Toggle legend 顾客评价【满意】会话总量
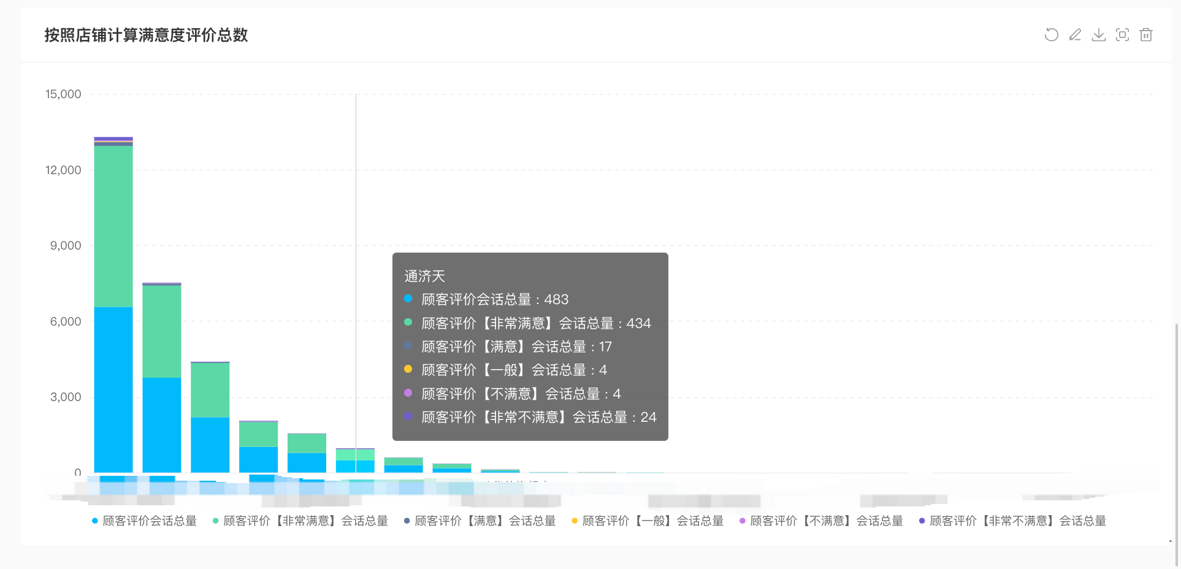Viewport: 1181px width, 569px height. [480, 521]
